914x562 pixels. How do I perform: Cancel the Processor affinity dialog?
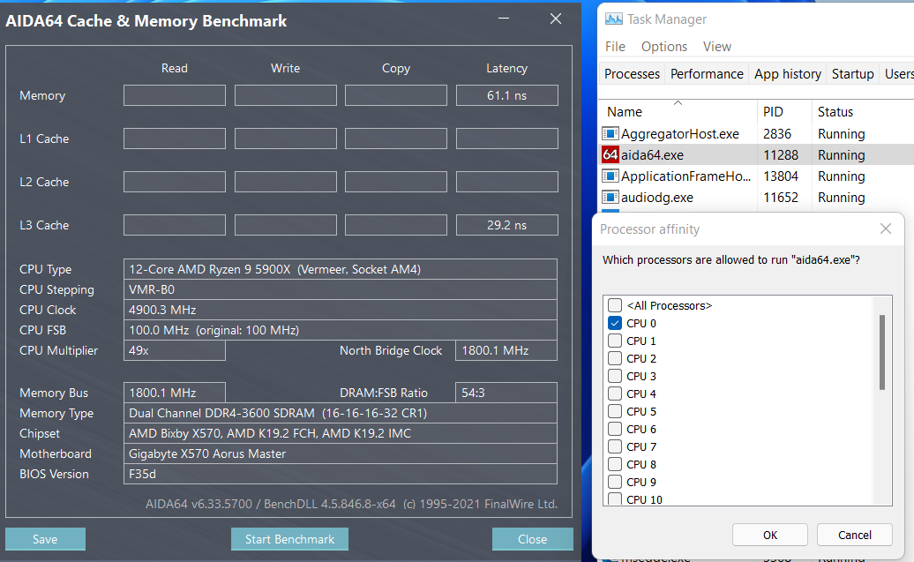(x=855, y=535)
